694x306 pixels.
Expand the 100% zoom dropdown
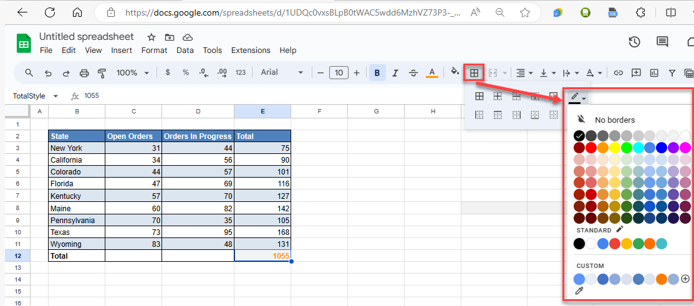(x=132, y=73)
